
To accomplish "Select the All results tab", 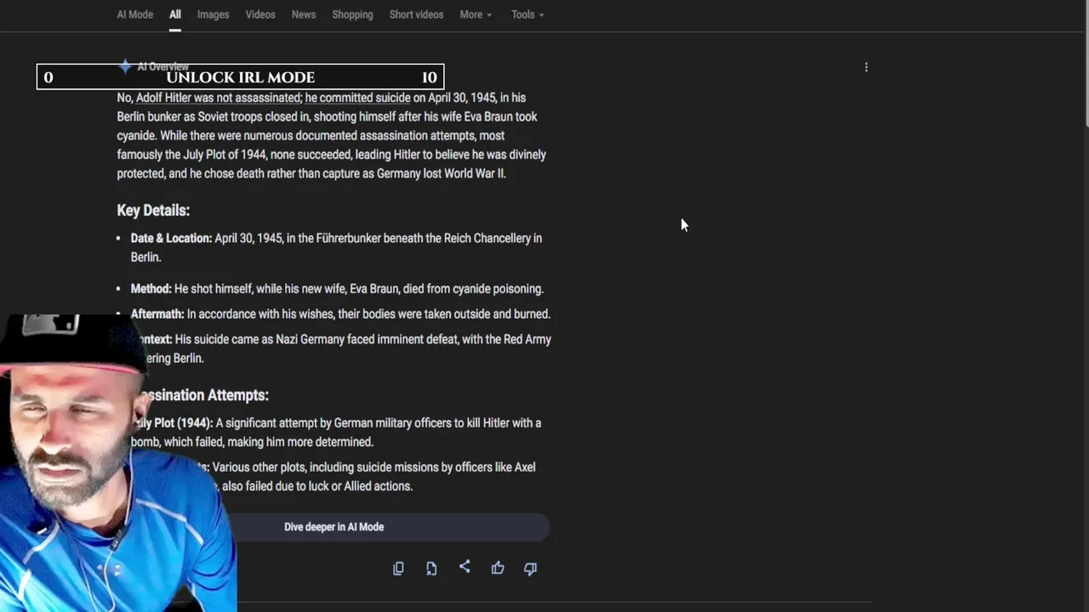I will [x=174, y=14].
